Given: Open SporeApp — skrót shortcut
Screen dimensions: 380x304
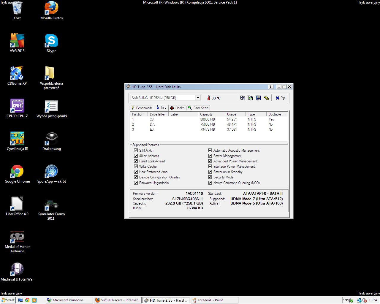Looking at the screenshot, I should point(52,174).
